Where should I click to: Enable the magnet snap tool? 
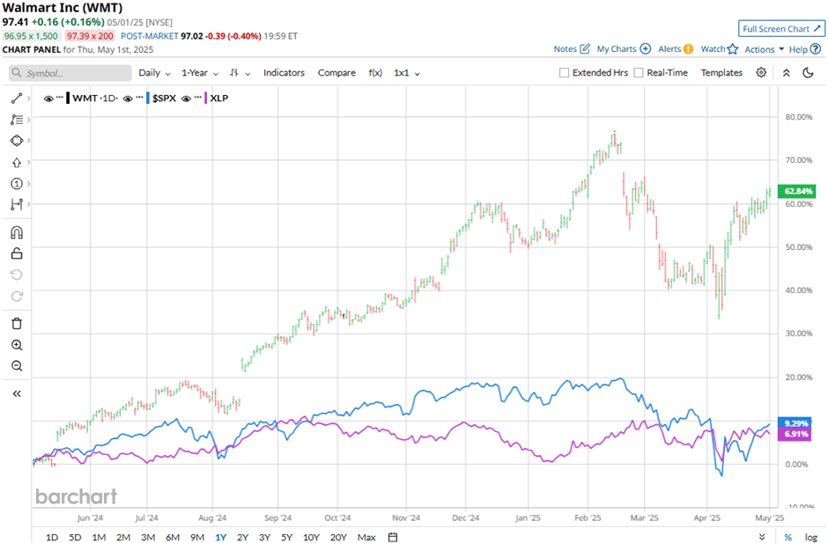tap(17, 233)
